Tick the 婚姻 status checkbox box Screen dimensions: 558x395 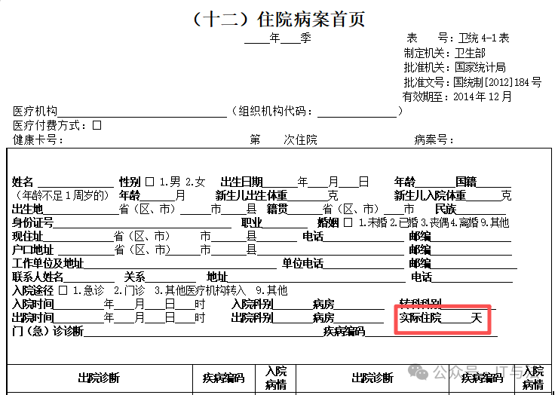348,222
